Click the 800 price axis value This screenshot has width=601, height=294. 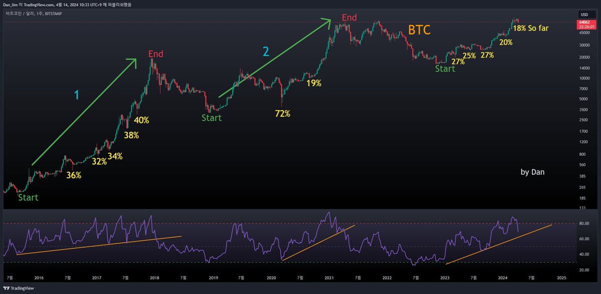[x=581, y=154]
